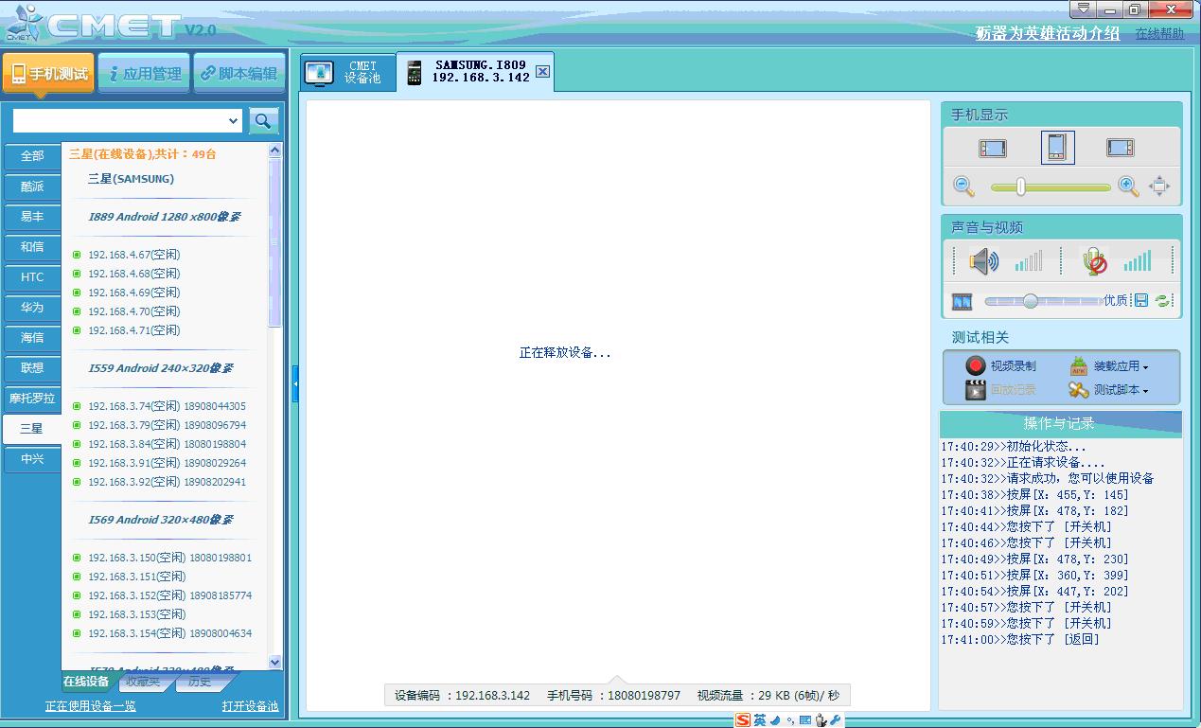
Task: Click the 打开设备池 link
Action: click(251, 706)
